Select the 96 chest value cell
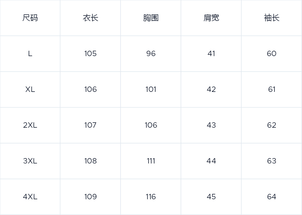This screenshot has height=215, width=302. [x=151, y=53]
